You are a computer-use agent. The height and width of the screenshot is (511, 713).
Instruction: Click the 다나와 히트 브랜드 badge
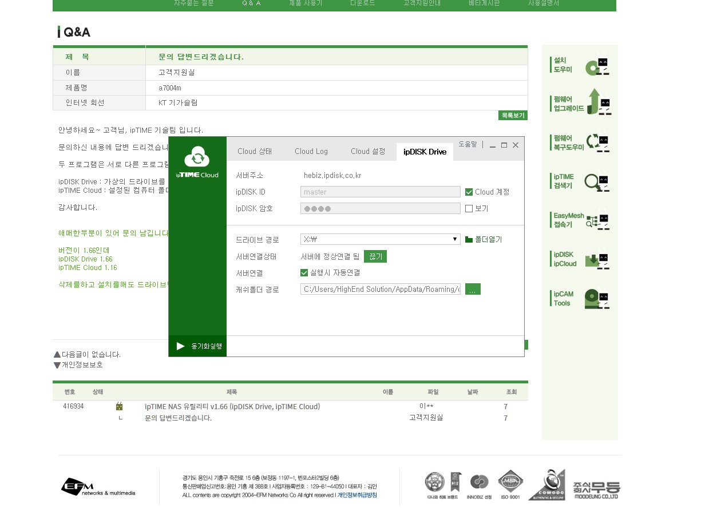point(442,486)
